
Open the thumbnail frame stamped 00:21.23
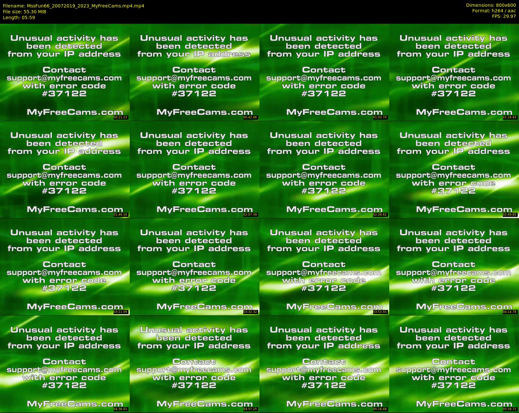[65, 72]
